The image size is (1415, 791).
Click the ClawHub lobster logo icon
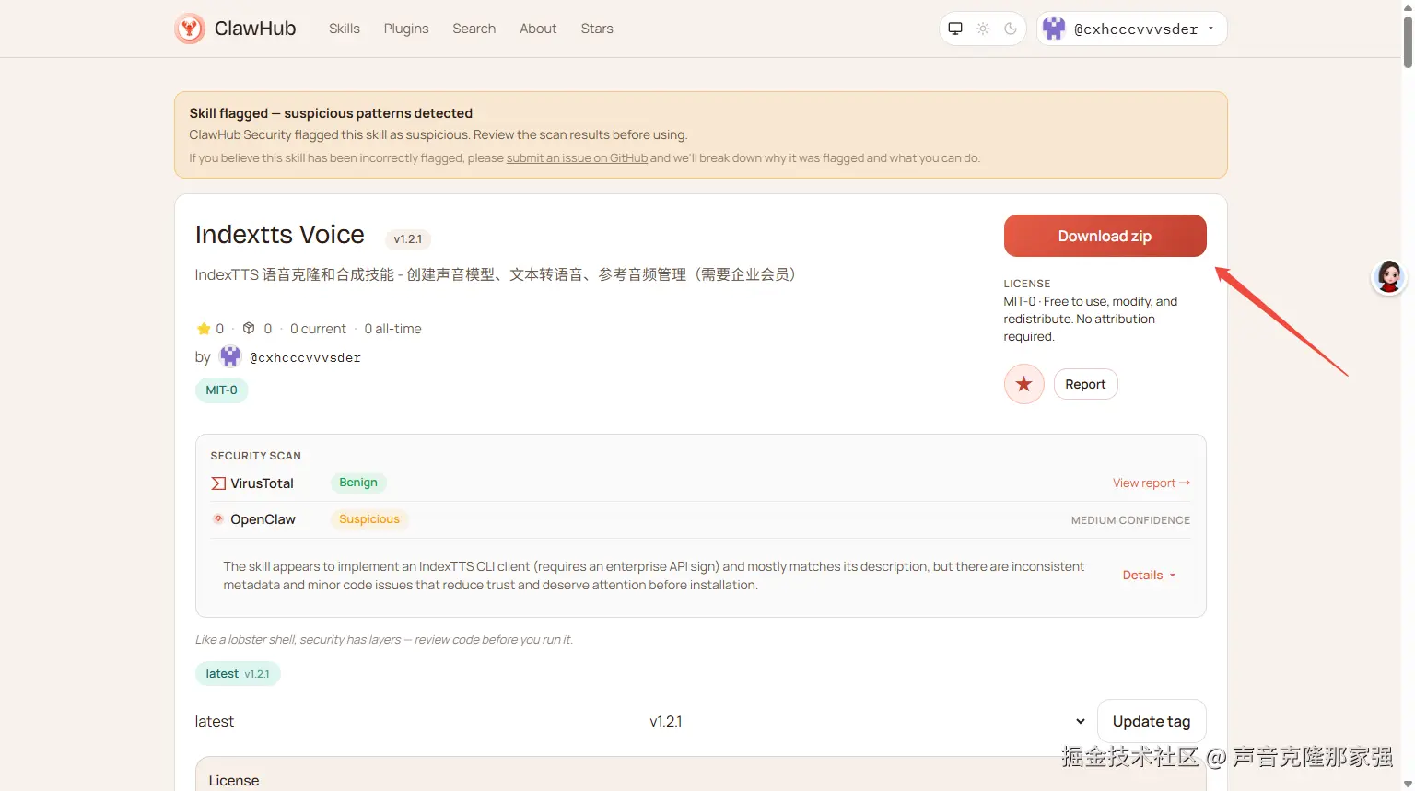pyautogui.click(x=190, y=29)
